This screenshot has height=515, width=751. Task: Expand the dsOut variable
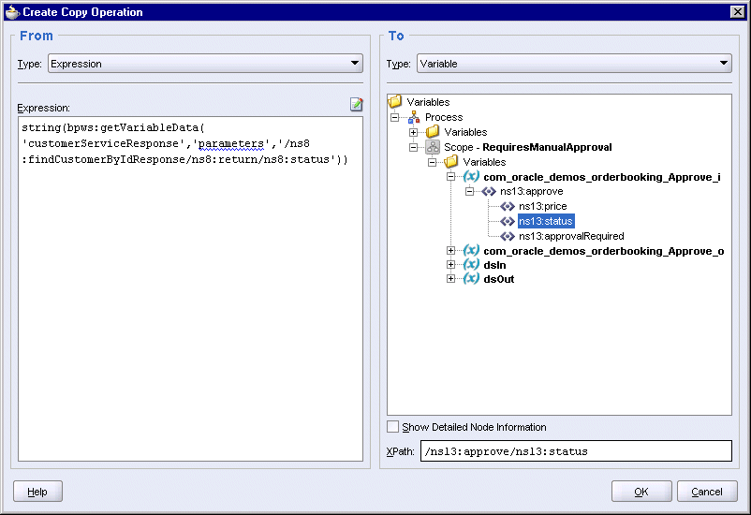(x=450, y=279)
